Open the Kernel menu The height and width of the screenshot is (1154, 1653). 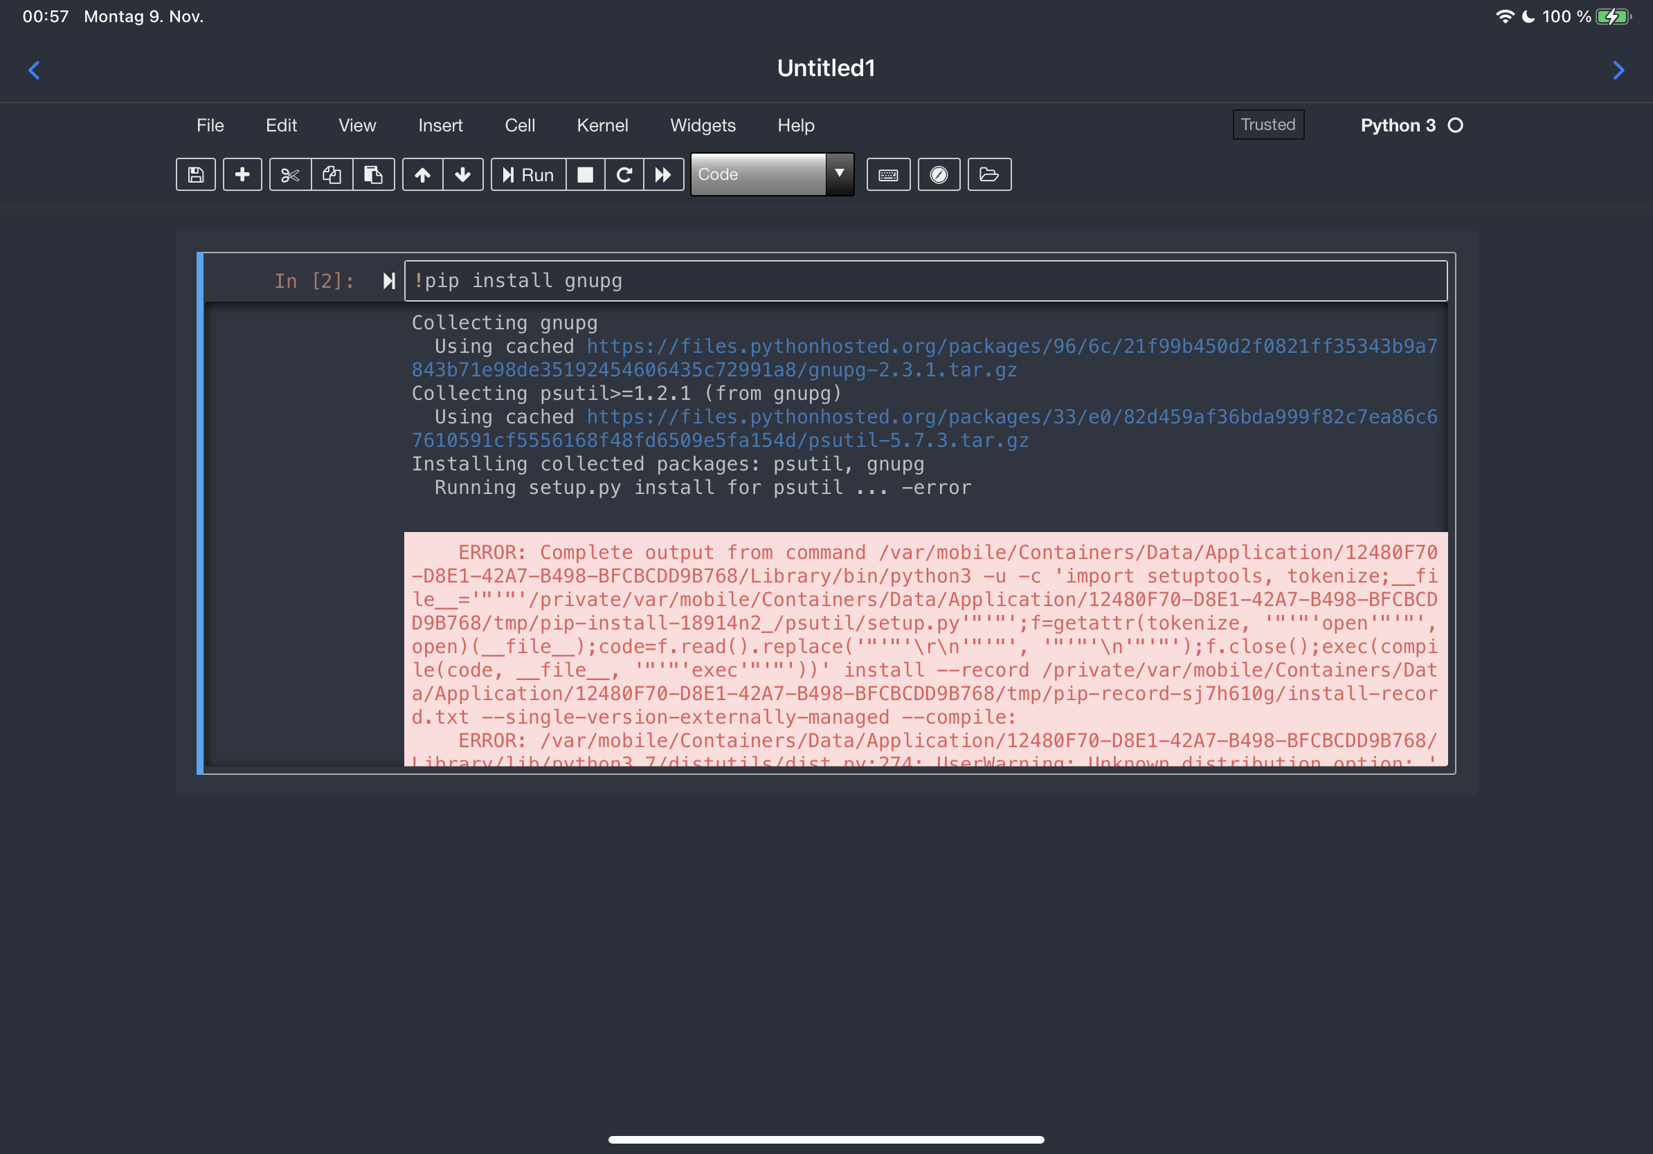(x=602, y=125)
